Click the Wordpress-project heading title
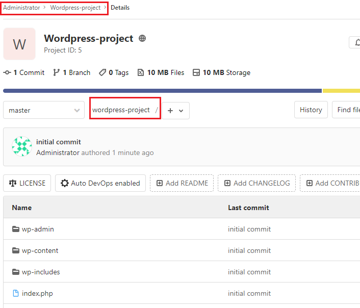Viewport: 360px width, 308px height. pos(89,38)
